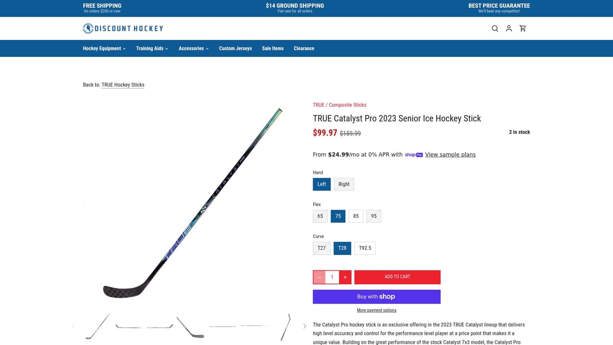Open the Sale Items menu
Viewport: 613px width, 345px height.
[x=272, y=48]
